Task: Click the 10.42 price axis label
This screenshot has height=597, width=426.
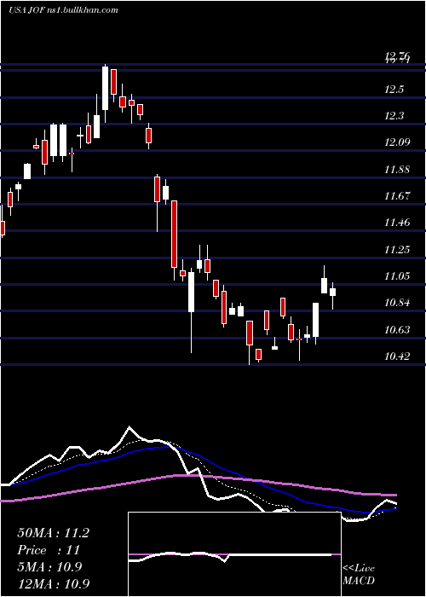Action: 397,356
